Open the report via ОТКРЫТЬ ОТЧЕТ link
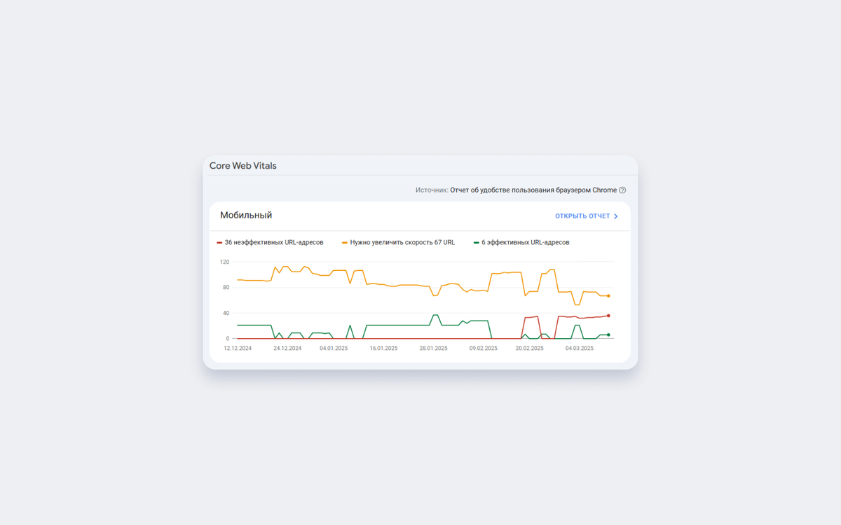This screenshot has width=841, height=525. pos(587,216)
